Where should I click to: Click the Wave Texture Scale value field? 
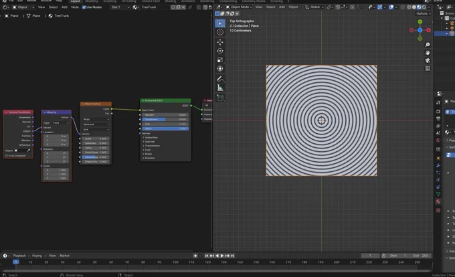[x=96, y=138]
